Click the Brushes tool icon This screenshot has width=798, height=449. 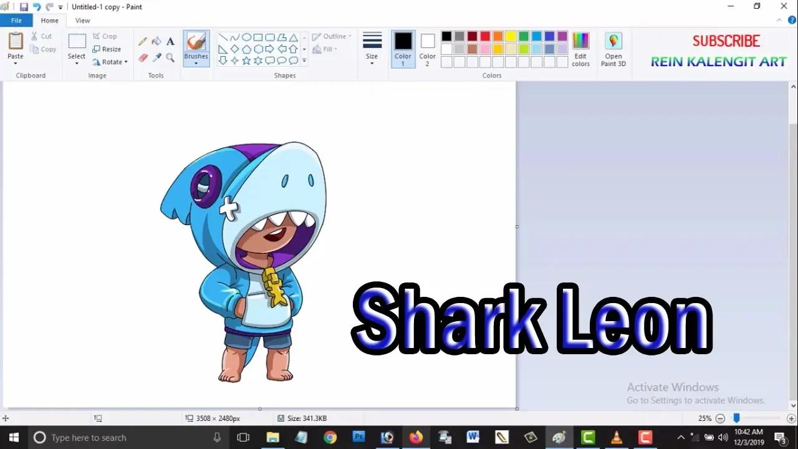(x=196, y=42)
